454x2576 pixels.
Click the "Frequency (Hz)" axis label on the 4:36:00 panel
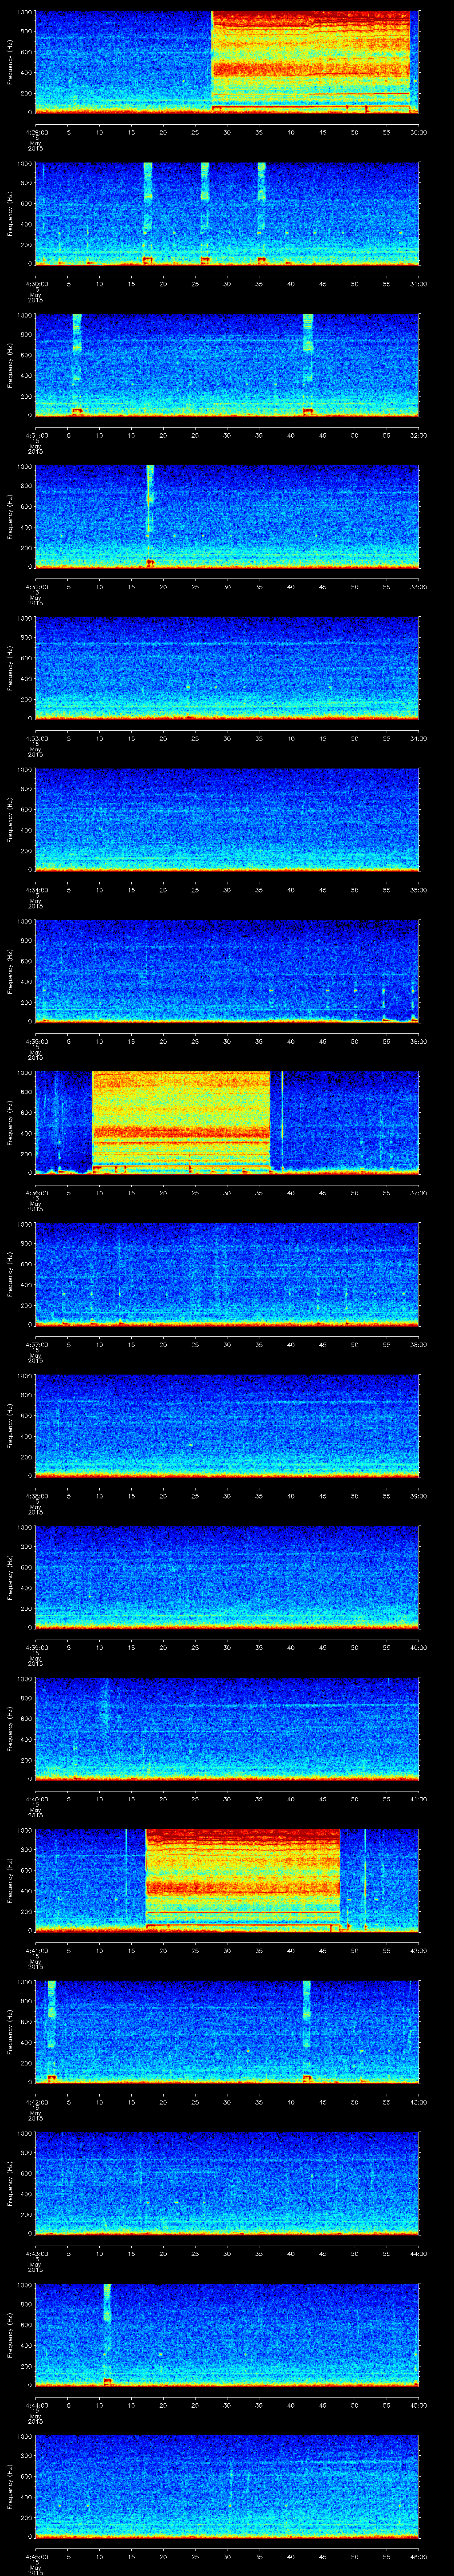[10, 1122]
